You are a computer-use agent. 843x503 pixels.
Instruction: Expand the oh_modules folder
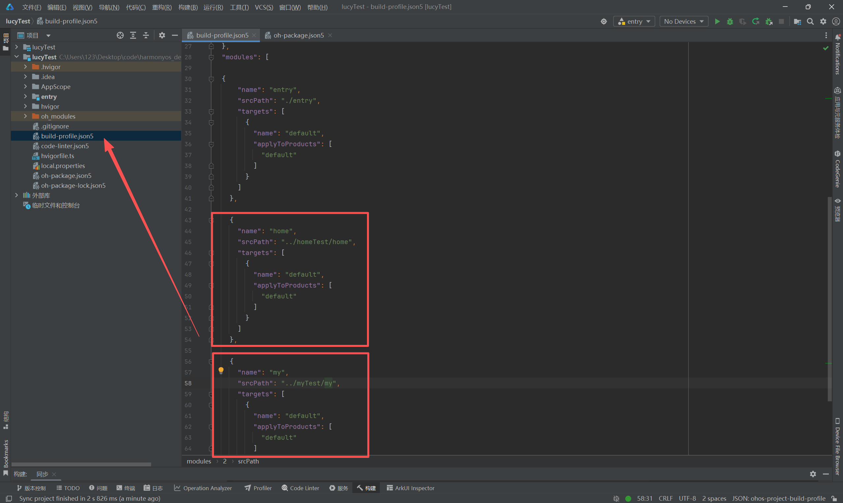(x=25, y=116)
